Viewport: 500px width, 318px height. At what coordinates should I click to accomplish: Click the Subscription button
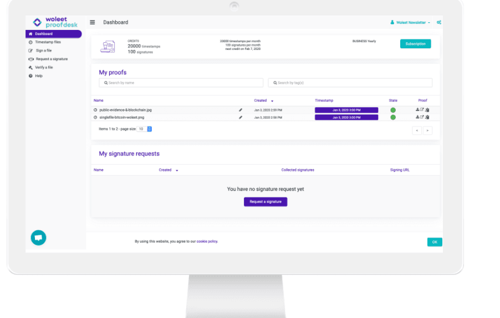tap(416, 44)
